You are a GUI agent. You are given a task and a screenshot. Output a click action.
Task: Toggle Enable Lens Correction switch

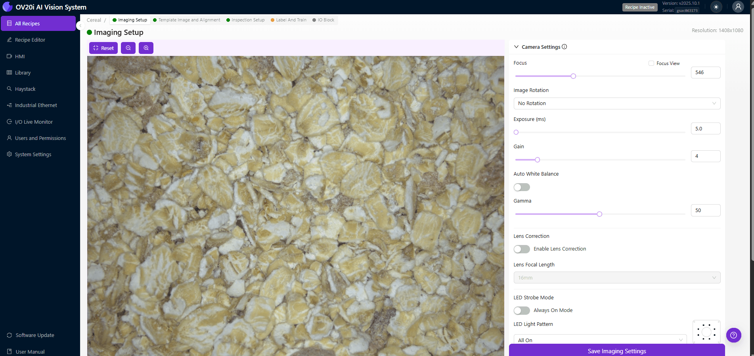[522, 249]
